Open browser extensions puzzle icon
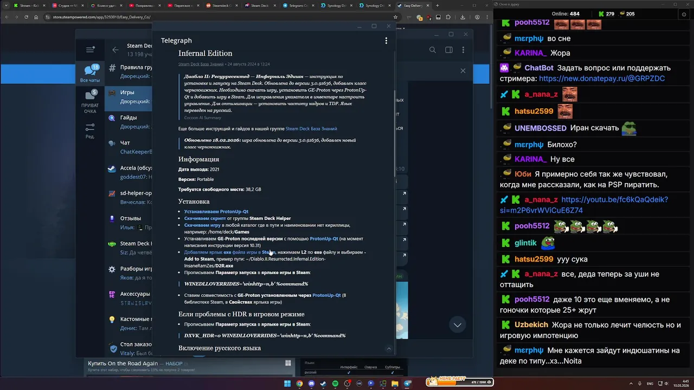This screenshot has width=694, height=390. 448,17
